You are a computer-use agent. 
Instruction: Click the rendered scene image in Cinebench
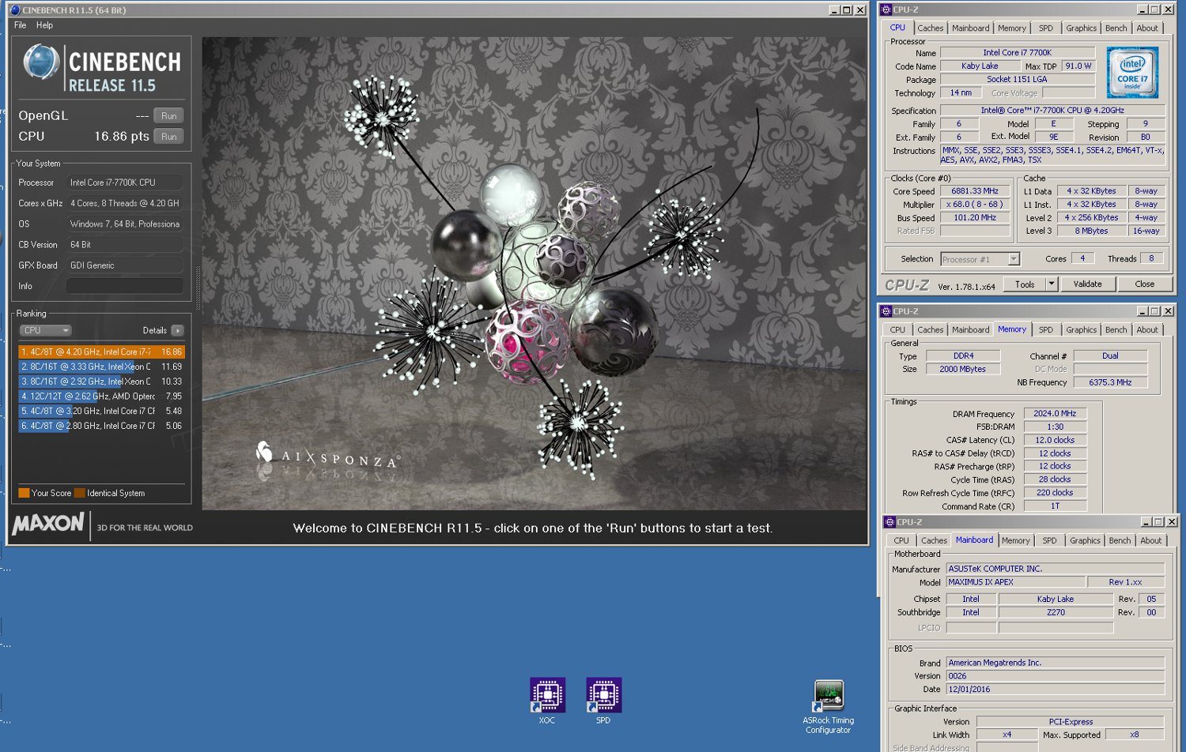[x=534, y=273]
